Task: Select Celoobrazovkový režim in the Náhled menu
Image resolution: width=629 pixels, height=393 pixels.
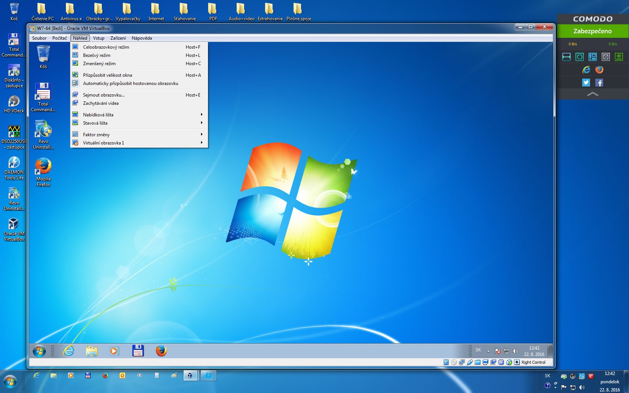Action: pos(139,47)
